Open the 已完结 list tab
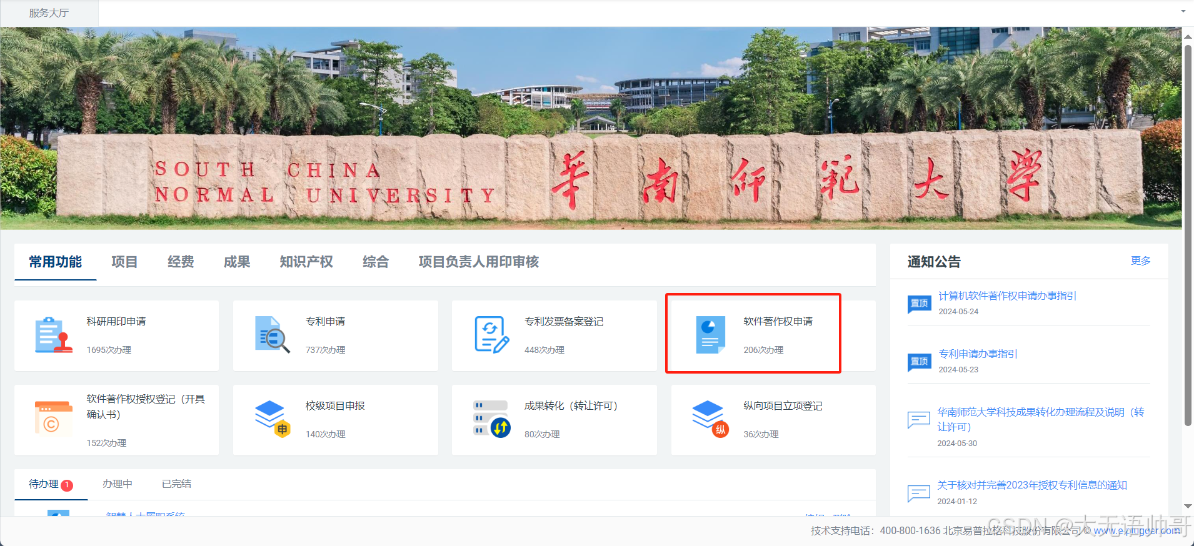Screen dimensions: 1194x546 [177, 484]
